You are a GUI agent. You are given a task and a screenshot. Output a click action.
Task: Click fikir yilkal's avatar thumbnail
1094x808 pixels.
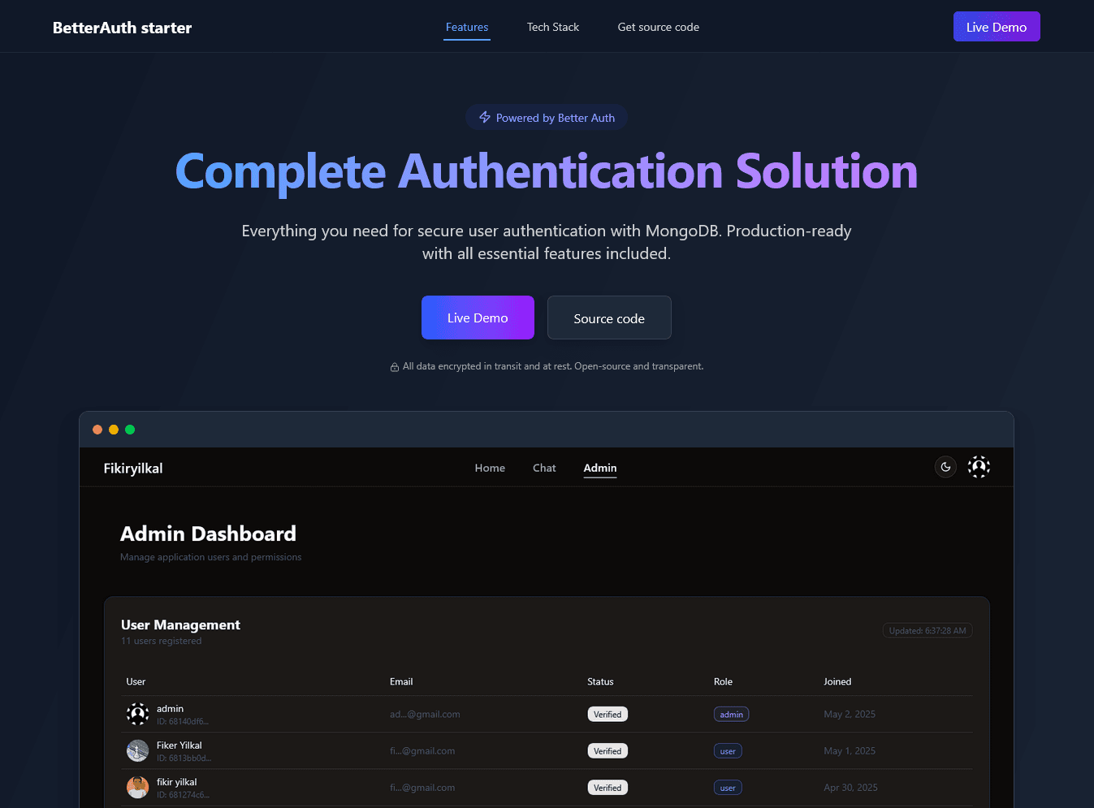(137, 787)
